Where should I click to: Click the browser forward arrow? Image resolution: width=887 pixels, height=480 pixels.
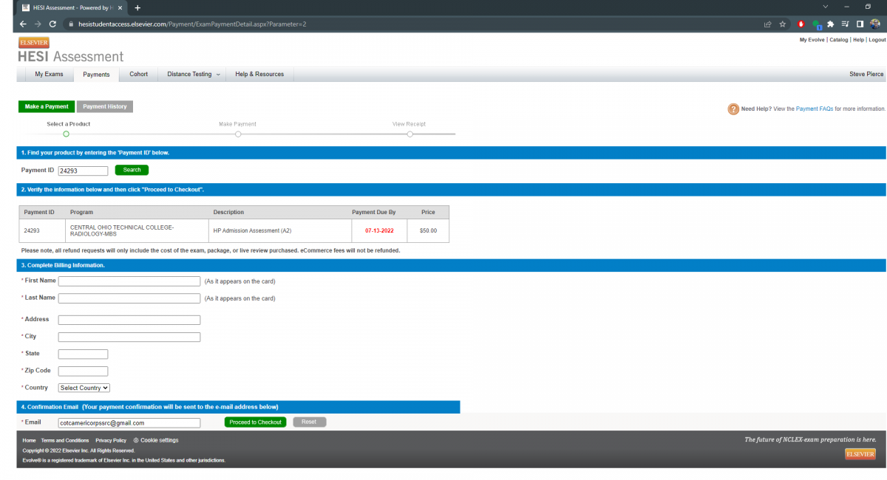point(38,24)
